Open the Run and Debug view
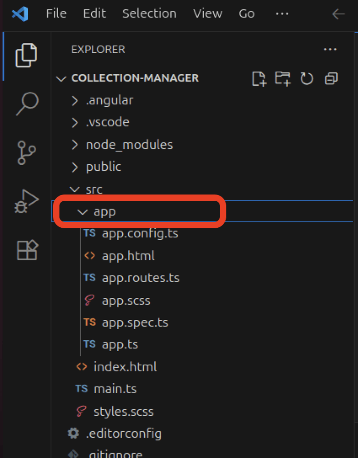The height and width of the screenshot is (458, 358). 27,201
